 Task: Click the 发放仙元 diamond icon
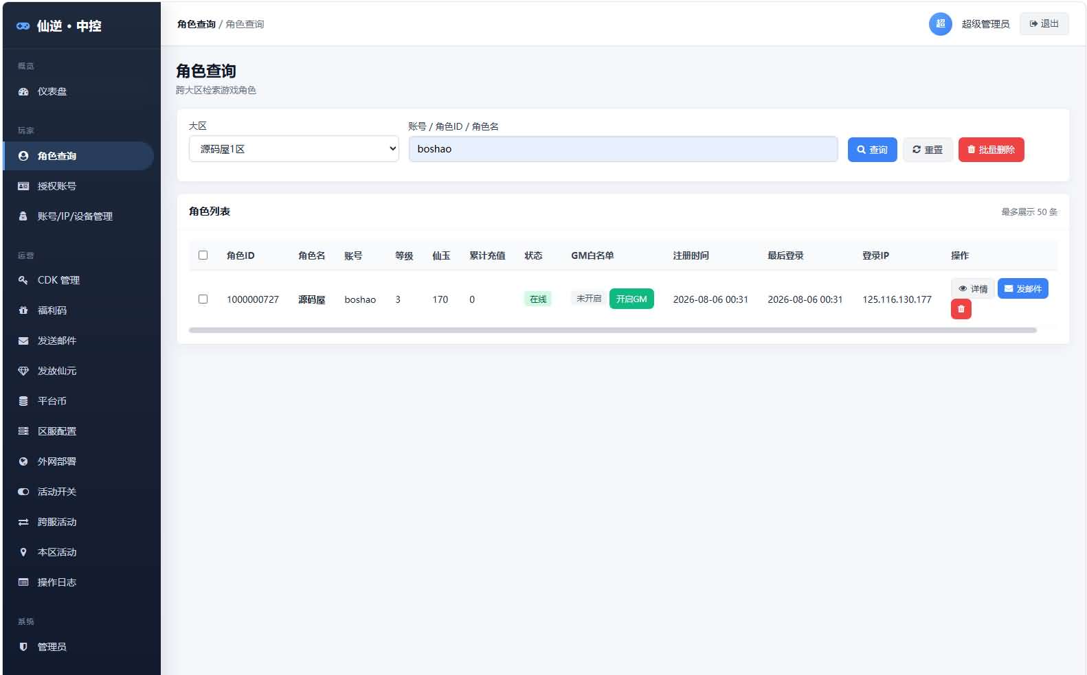[23, 371]
